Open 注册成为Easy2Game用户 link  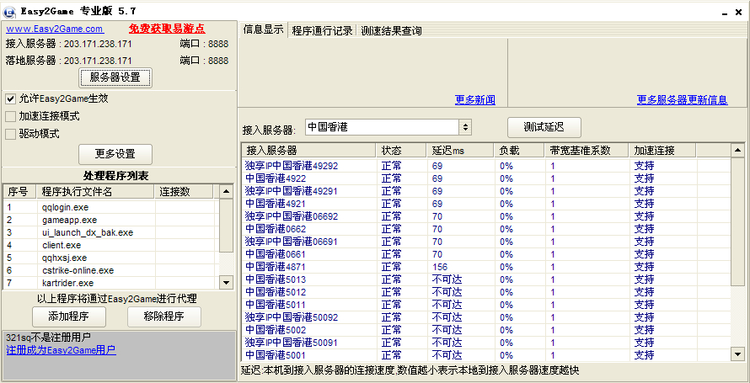tap(62, 350)
